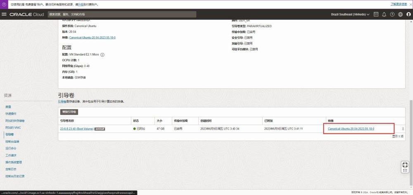Open Cloud Shell developer tools icon
The image size is (413, 195).
[376, 14]
